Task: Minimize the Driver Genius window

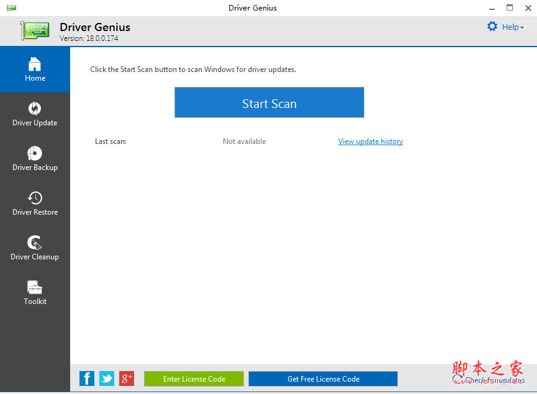Action: pyautogui.click(x=492, y=8)
